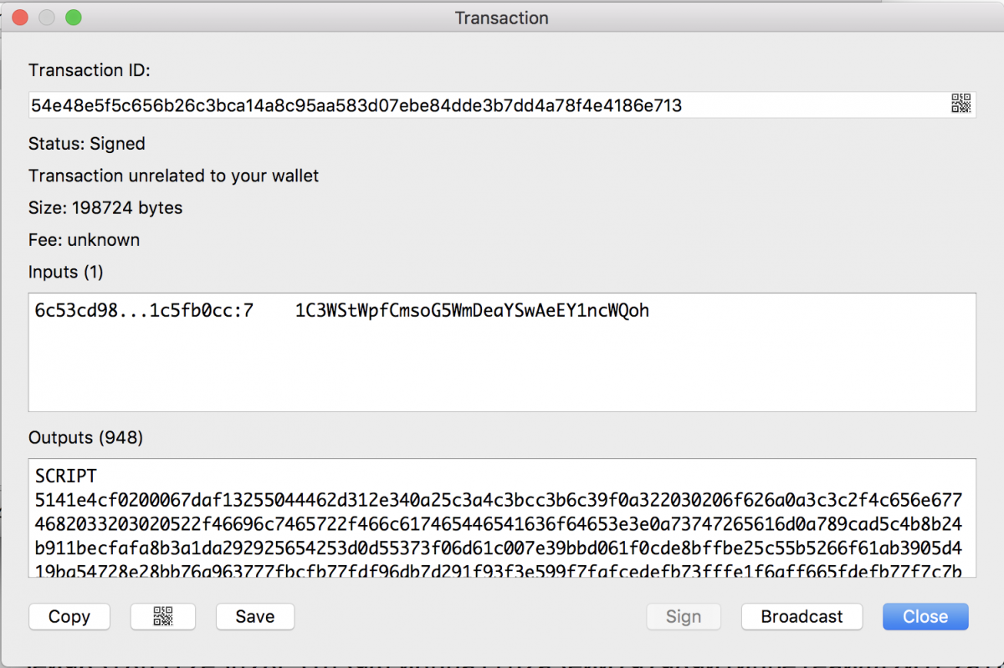
Task: Select the input address 1C3WStWpfCmsoG5WmDeaYSwAeEY1ncWQoh
Action: pos(472,311)
